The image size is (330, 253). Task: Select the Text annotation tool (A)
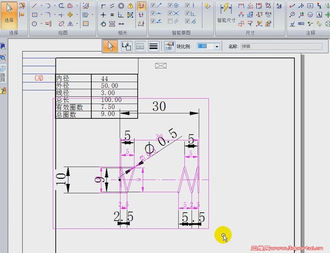[319, 15]
